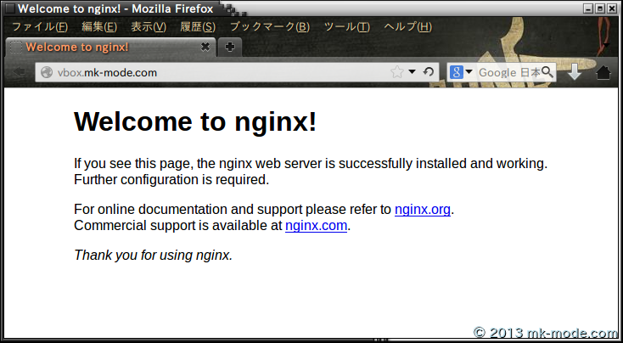Viewport: 623px width, 343px height.
Task: Follow the nginx.org documentation link
Action: [x=422, y=210]
